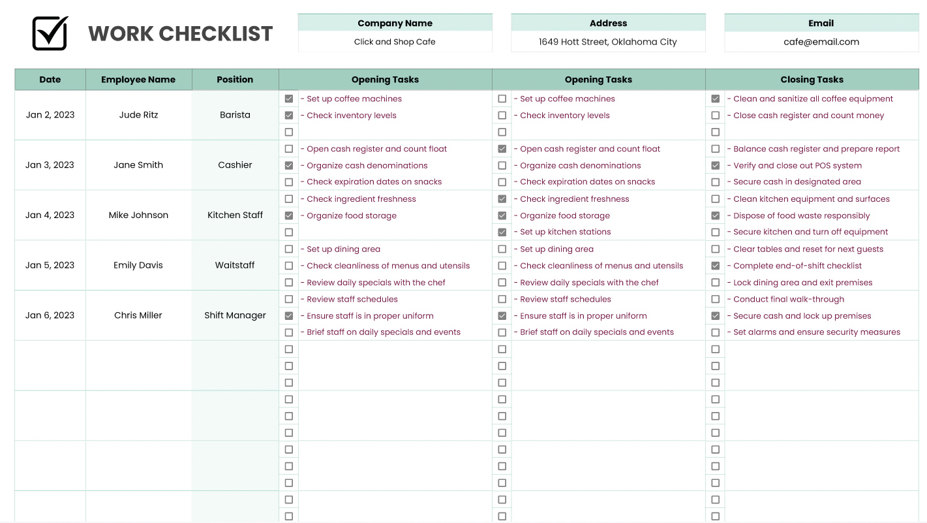Select the "Jan 4, 2023" date cell

[50, 215]
